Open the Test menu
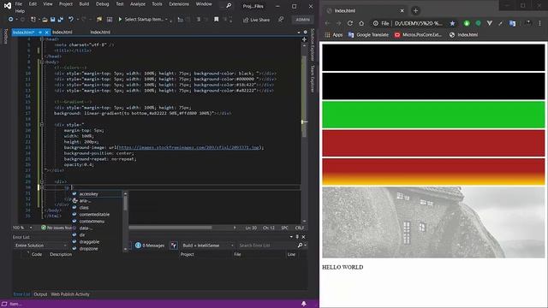Image resolution: width=548 pixels, height=308 pixels. (120, 3)
